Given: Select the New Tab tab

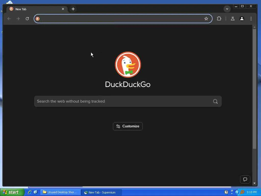Looking at the screenshot, I should pyautogui.click(x=37, y=9).
